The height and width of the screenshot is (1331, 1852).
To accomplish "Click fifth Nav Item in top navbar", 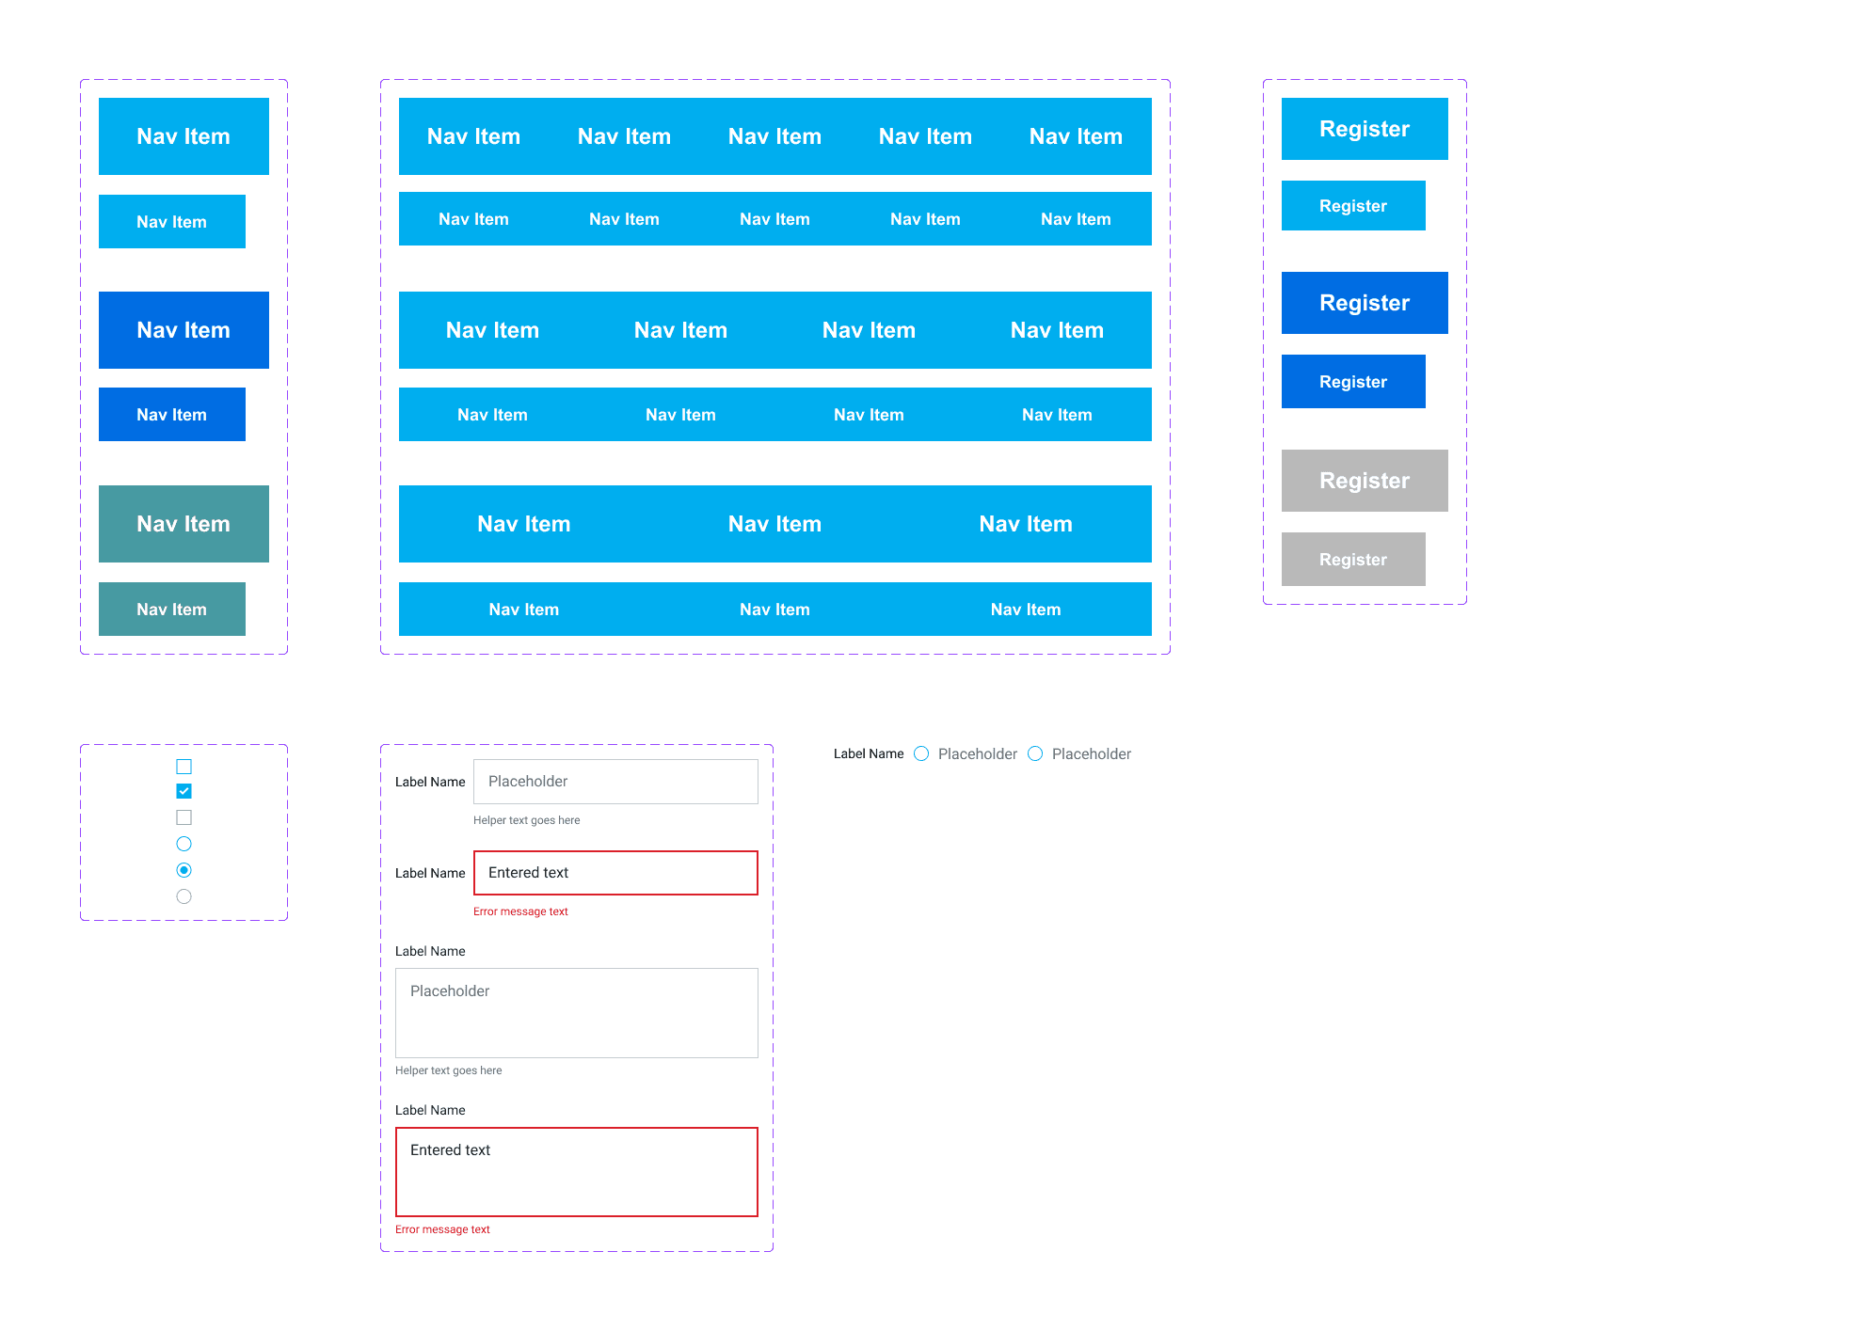I will tap(1076, 136).
